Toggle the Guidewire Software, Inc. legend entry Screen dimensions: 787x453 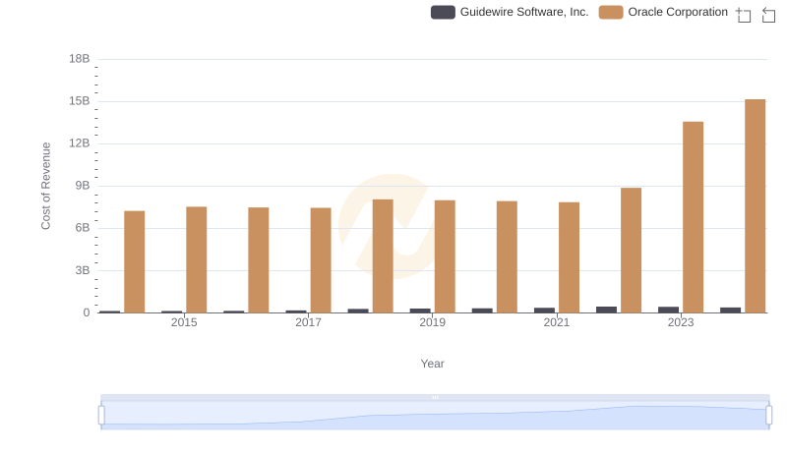point(510,12)
